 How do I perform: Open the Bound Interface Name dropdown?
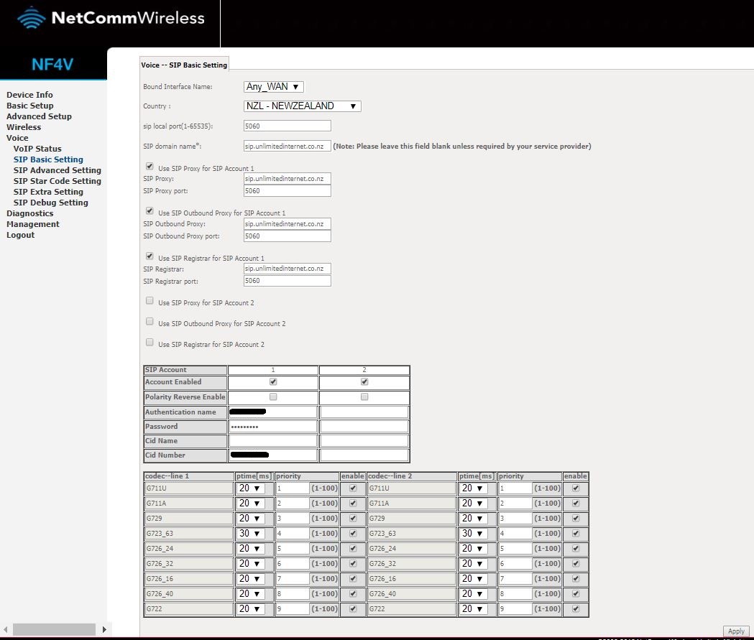(274, 87)
